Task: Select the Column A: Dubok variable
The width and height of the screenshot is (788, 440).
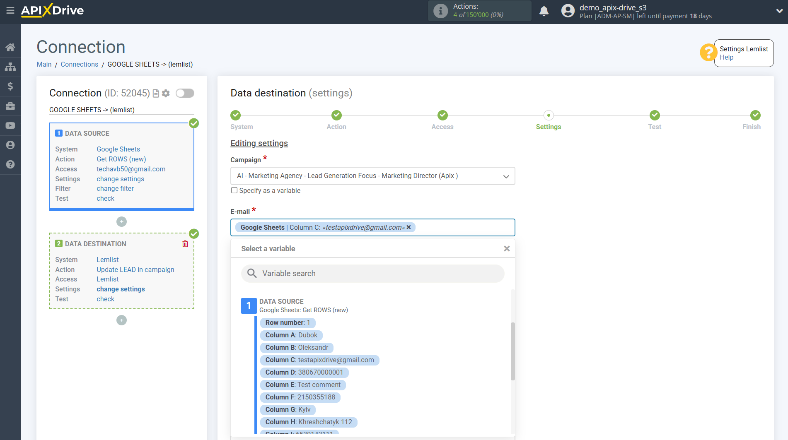Action: coord(291,335)
